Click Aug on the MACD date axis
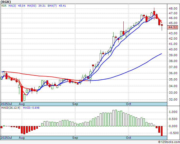Viewport: 180px width, 144px height. click(x=22, y=138)
